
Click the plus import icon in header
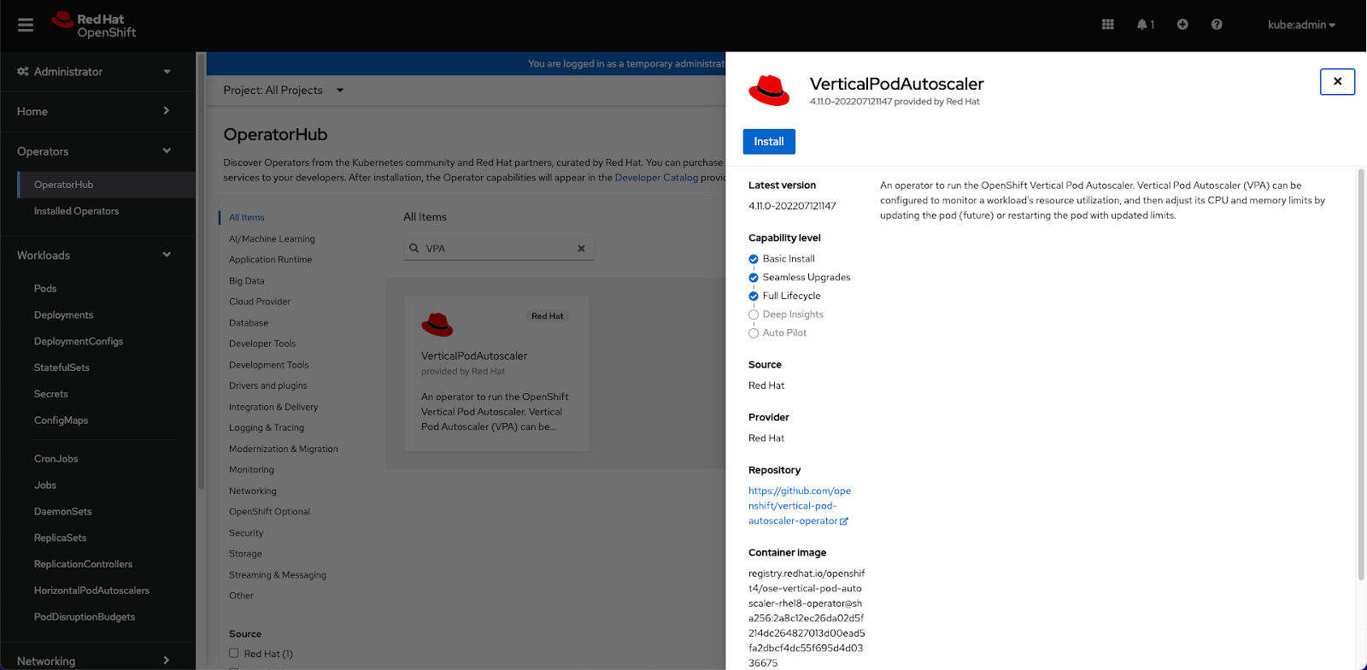pos(1182,25)
